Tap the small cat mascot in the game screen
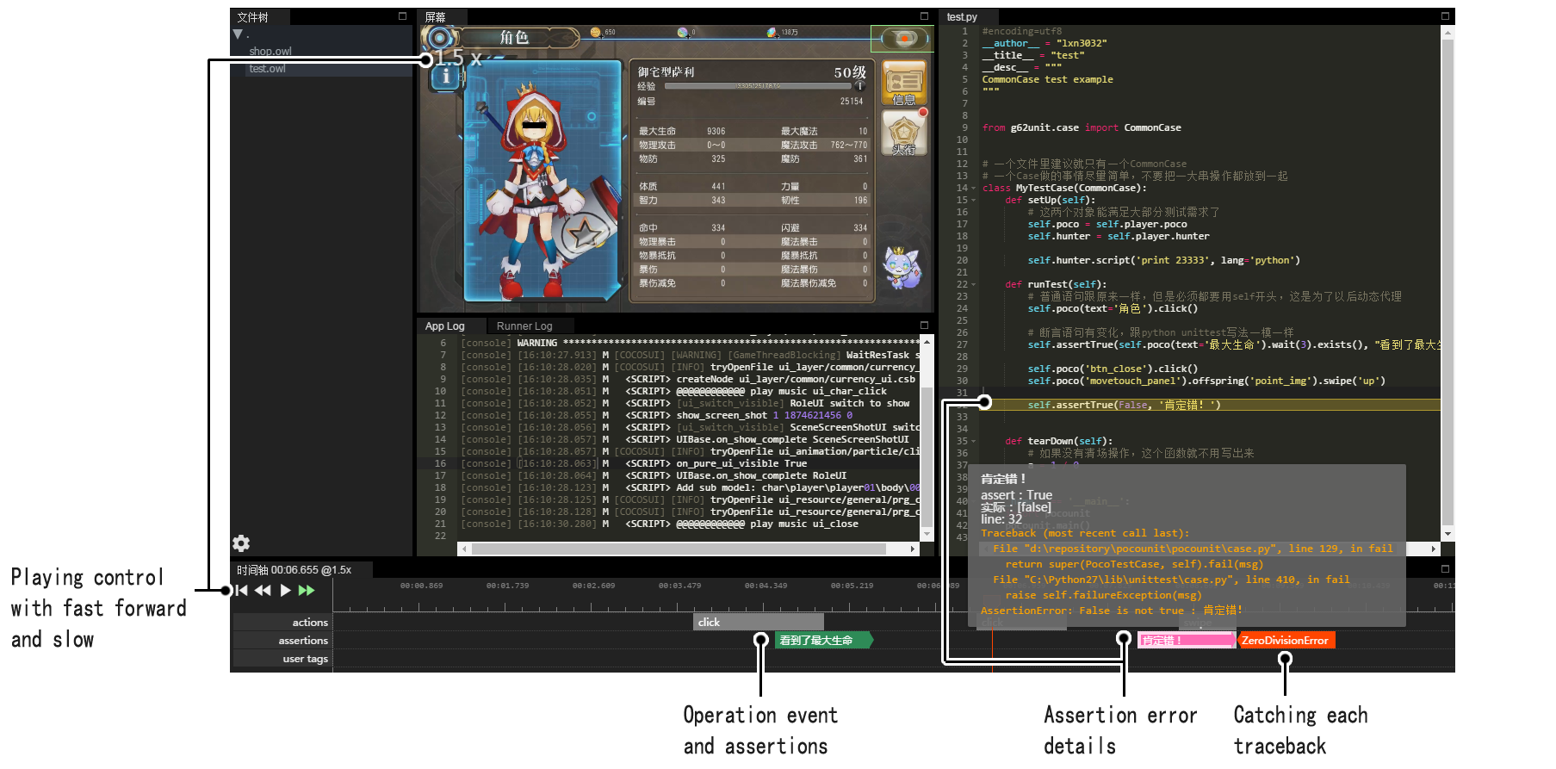This screenshot has height=769, width=1556. pyautogui.click(x=902, y=268)
